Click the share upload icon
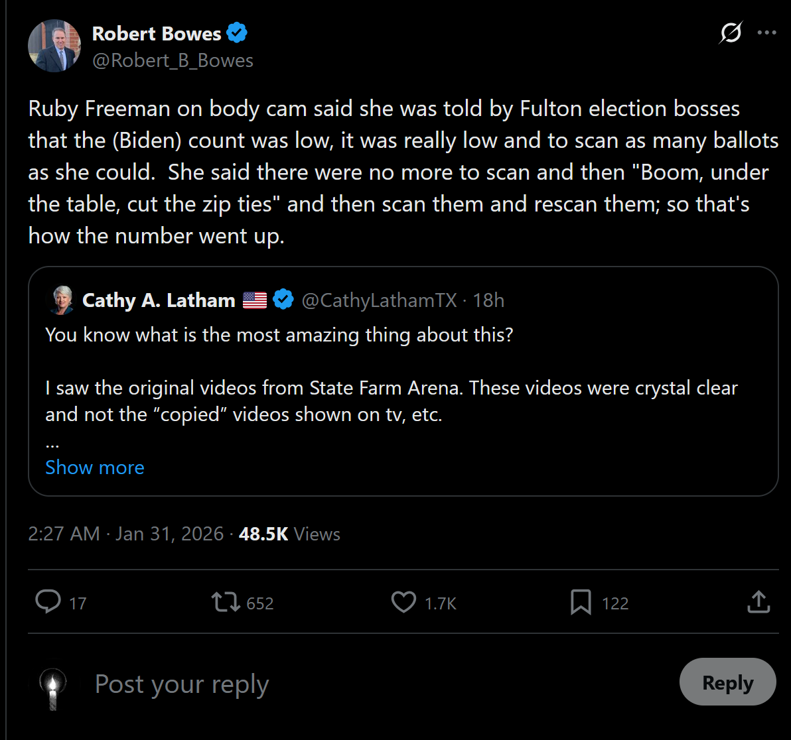791x740 pixels. (x=758, y=602)
